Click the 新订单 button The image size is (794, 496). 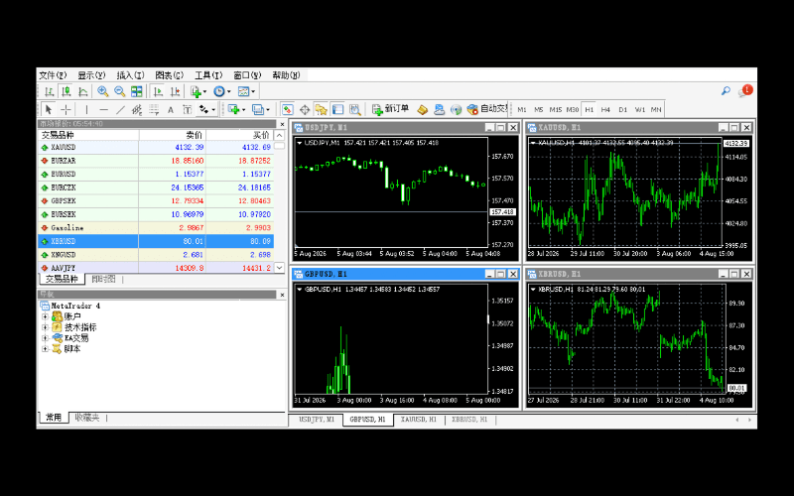pos(390,109)
